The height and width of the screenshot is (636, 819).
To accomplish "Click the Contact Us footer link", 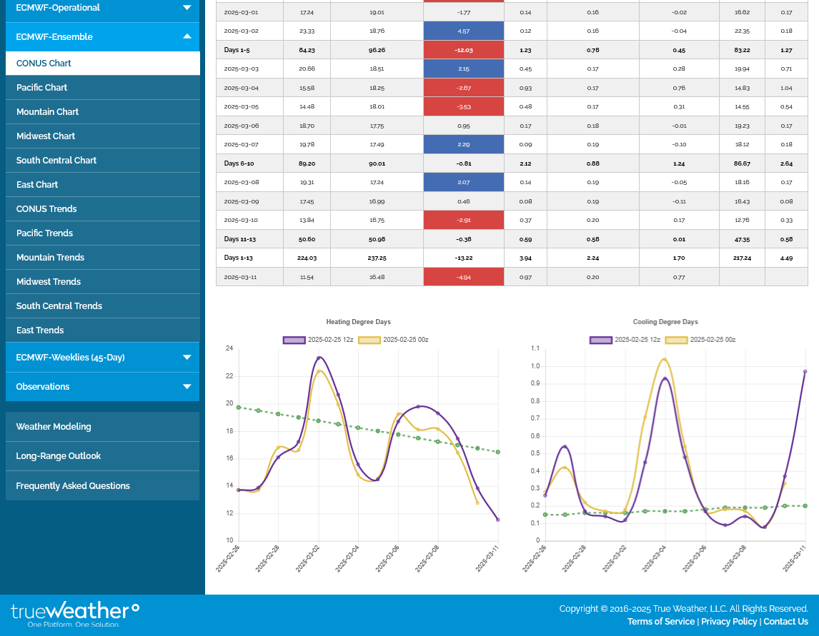I will coord(785,622).
